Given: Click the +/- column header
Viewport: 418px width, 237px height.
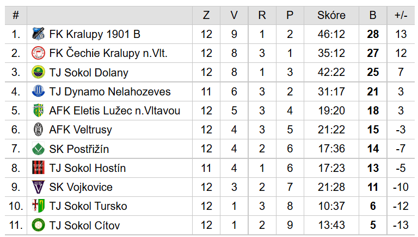Looking at the screenshot, I should coord(401,15).
